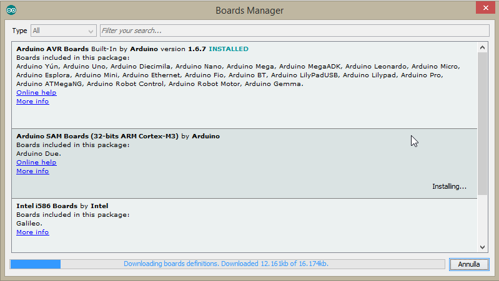499x281 pixels.
Task: Close the Boards Manager window
Action: 486,8
